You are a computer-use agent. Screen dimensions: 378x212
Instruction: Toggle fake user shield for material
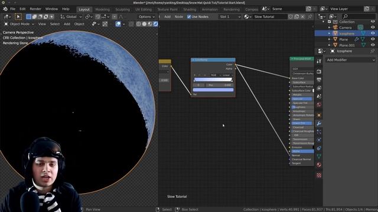point(291,16)
